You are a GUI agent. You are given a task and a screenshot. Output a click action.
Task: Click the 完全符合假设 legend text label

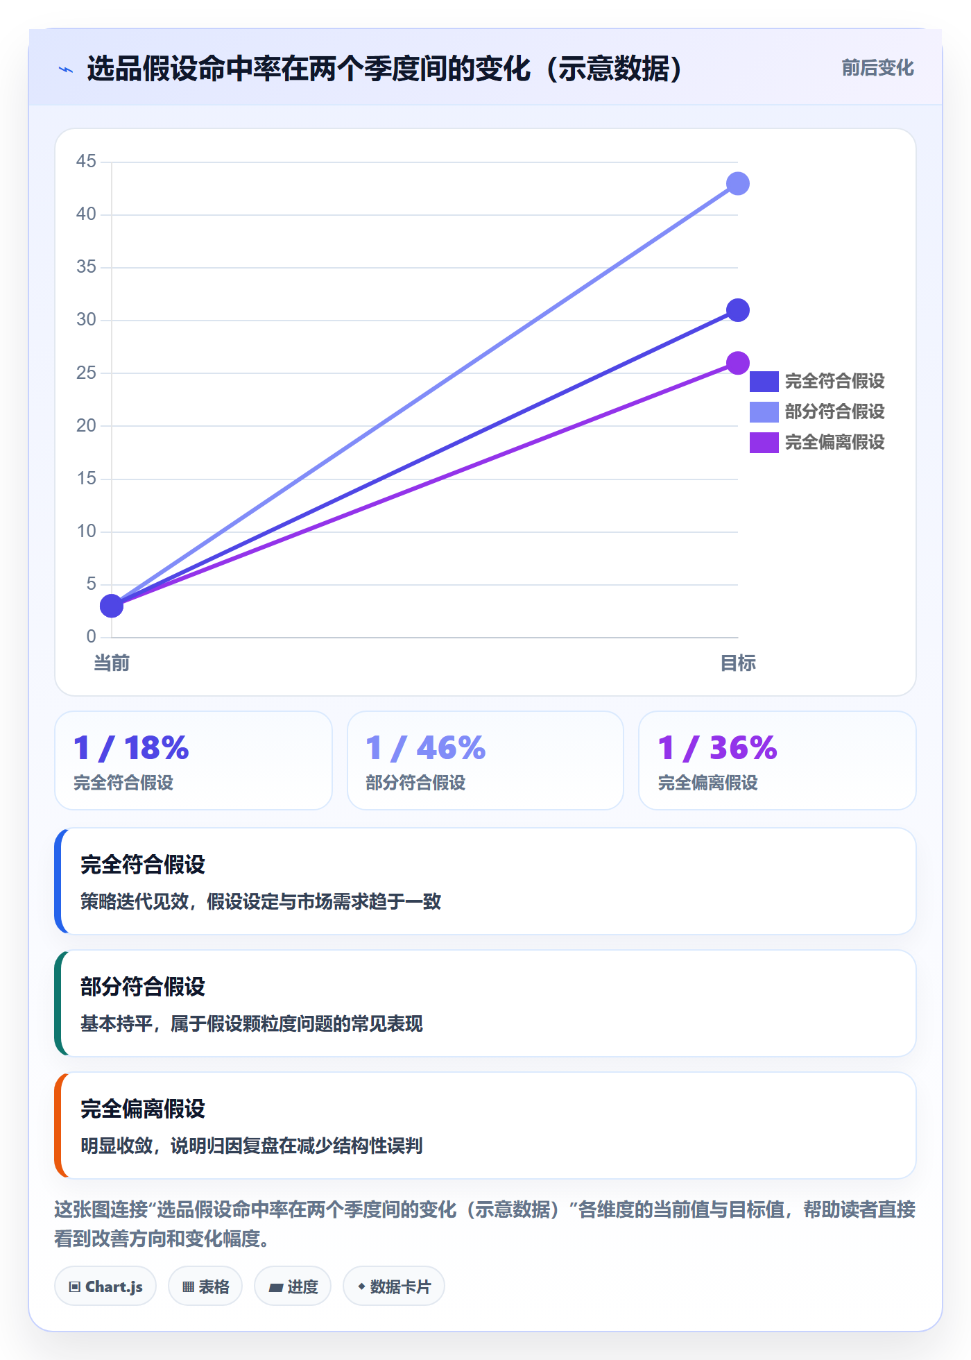pyautogui.click(x=835, y=382)
